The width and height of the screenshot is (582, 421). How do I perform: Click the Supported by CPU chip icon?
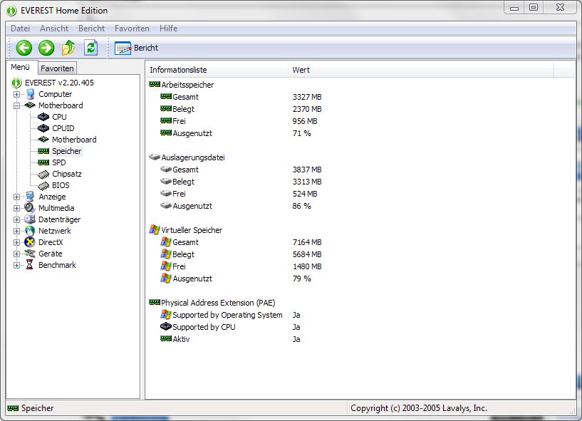point(166,327)
